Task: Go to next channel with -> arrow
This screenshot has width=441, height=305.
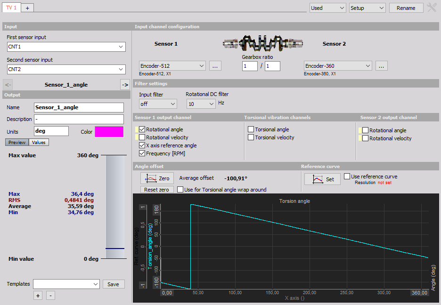Action: tap(125, 85)
